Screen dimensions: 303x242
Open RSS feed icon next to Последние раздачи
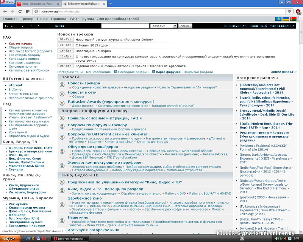click(x=115, y=72)
